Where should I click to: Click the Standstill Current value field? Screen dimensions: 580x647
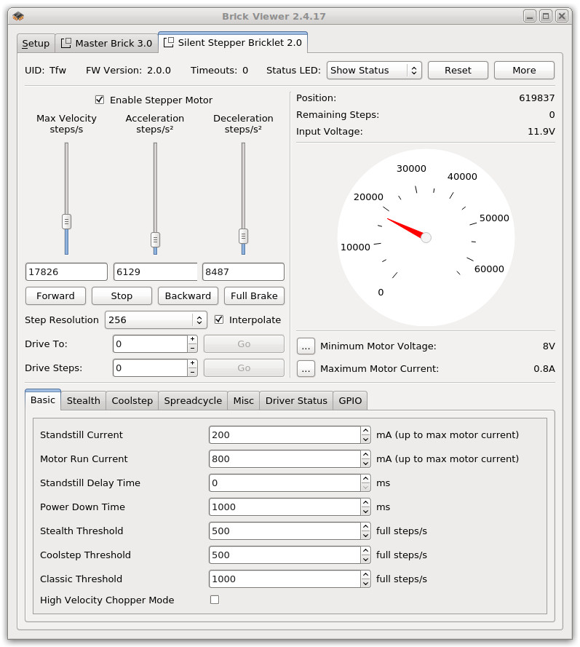click(285, 435)
